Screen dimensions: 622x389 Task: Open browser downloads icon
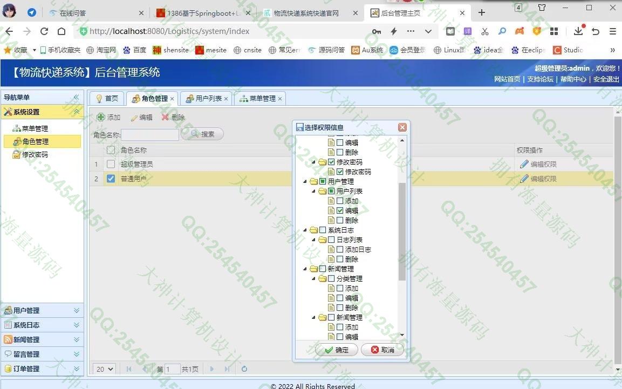pos(579,31)
